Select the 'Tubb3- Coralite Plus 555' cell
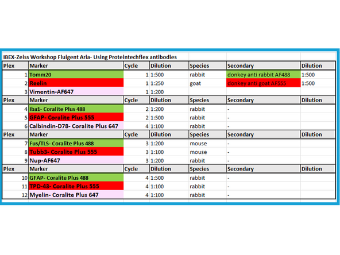The height and width of the screenshot is (255, 340). 76,152
